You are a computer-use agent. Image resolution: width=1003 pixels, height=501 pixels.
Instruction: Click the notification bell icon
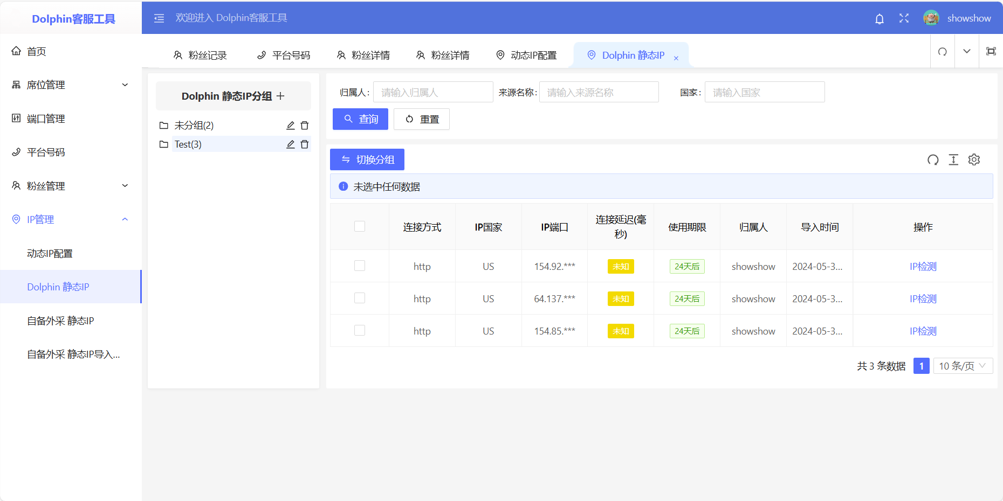[x=880, y=19]
